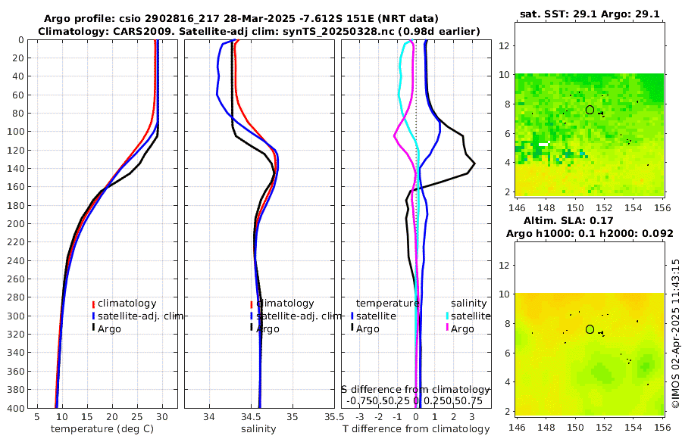Click the T difference from climatology label

(416, 429)
